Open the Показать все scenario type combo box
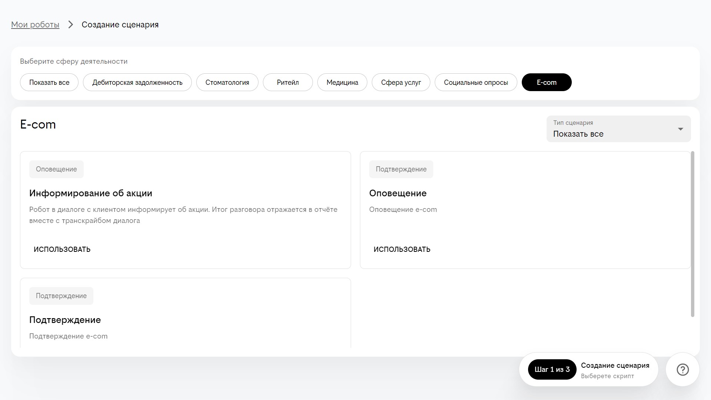Image resolution: width=711 pixels, height=400 pixels. [x=618, y=129]
